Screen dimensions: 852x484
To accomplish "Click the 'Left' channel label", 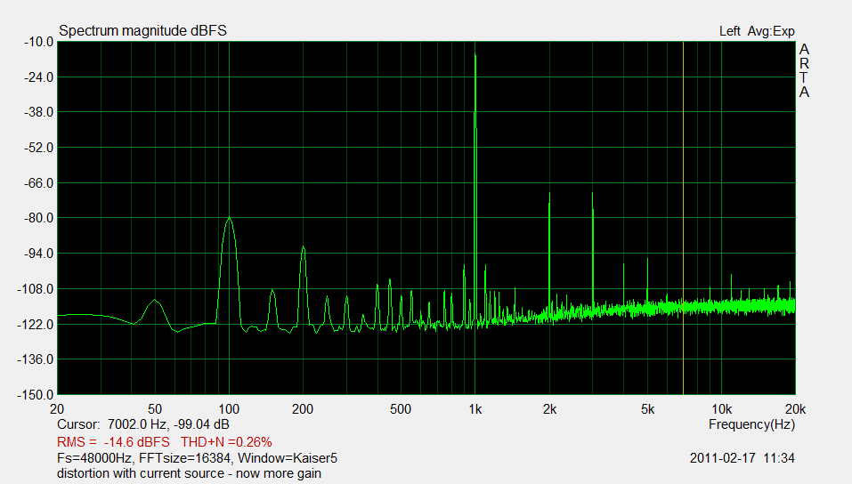I will point(730,31).
